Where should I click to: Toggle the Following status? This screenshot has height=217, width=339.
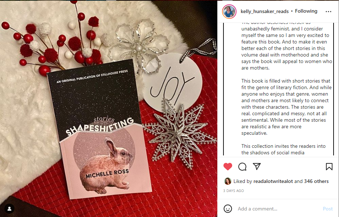[306, 11]
